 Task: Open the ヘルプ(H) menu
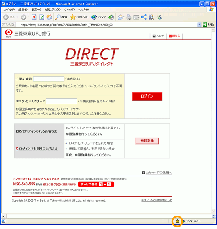click(84, 10)
